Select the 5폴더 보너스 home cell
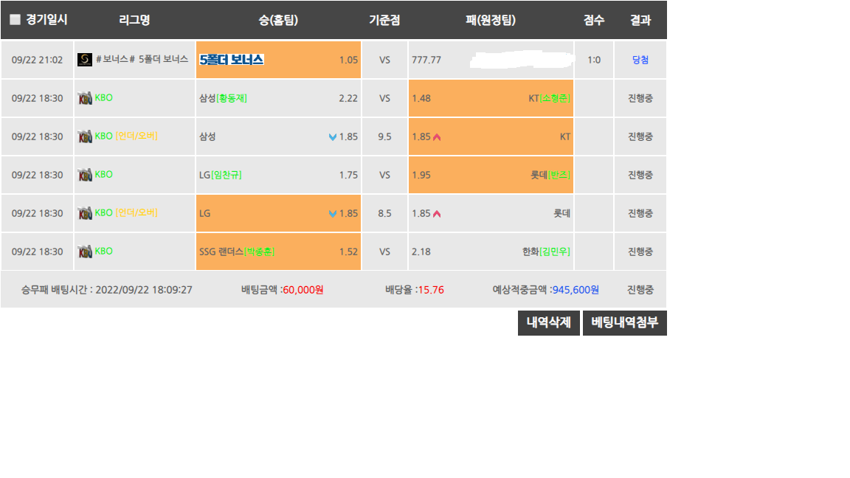This screenshot has width=850, height=478. point(278,60)
